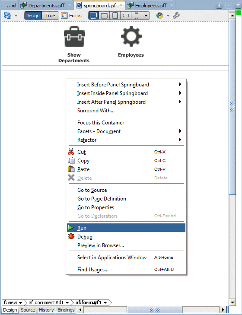Click the vertical scrollbar thumb

tap(232, 106)
